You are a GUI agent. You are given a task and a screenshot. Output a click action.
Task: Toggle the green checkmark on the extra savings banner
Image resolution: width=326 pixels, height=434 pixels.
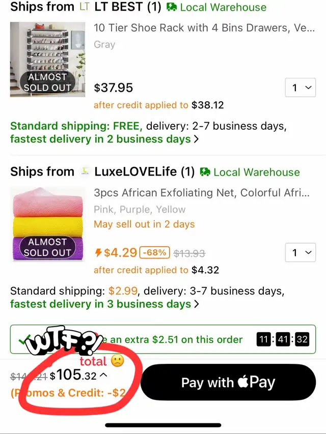(x=24, y=339)
